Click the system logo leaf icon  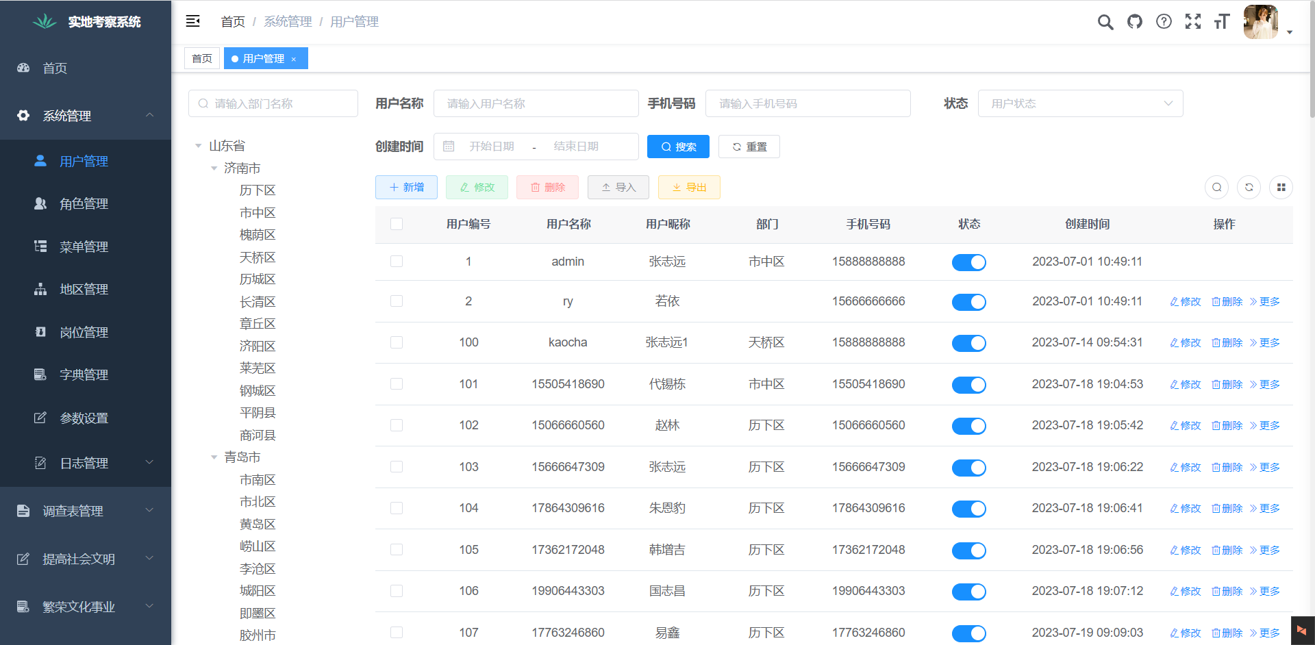point(45,21)
